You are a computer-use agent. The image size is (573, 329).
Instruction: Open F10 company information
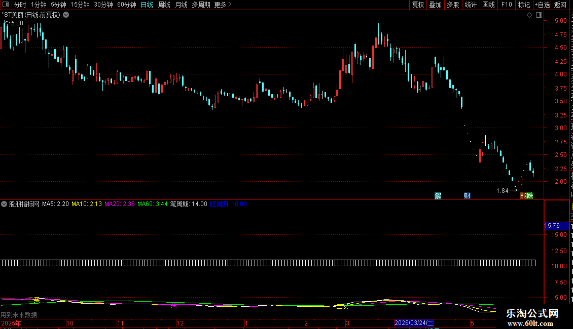(507, 5)
